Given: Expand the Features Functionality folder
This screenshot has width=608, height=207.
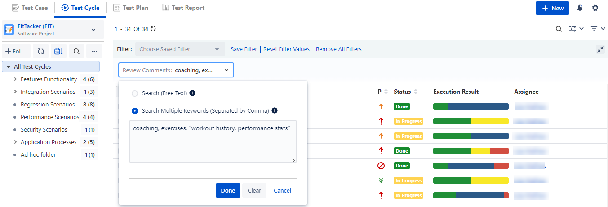Looking at the screenshot, I should tap(16, 79).
